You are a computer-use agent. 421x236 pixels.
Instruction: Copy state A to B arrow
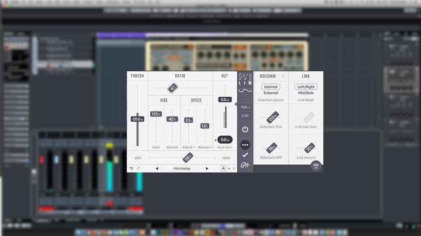click(229, 168)
